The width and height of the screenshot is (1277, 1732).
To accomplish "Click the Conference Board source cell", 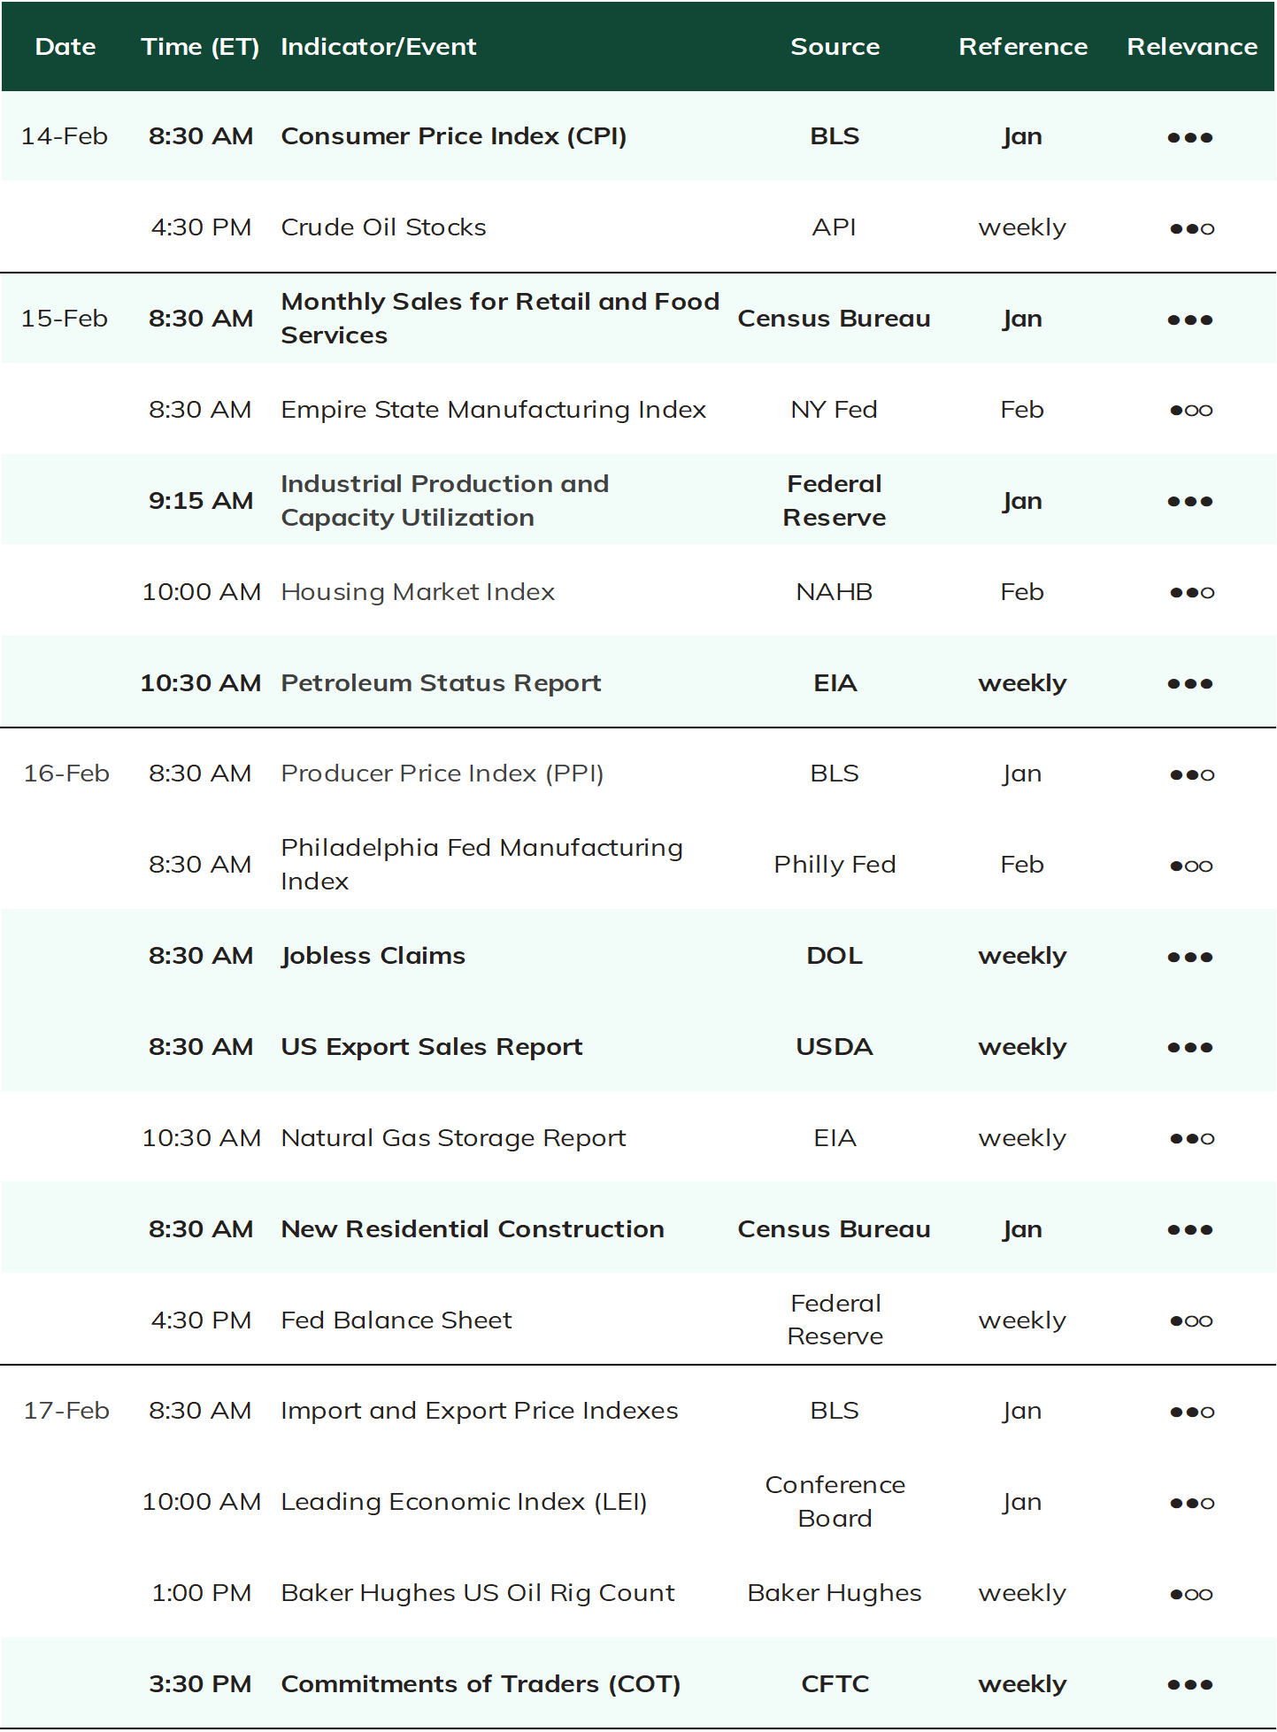I will pos(835,1502).
